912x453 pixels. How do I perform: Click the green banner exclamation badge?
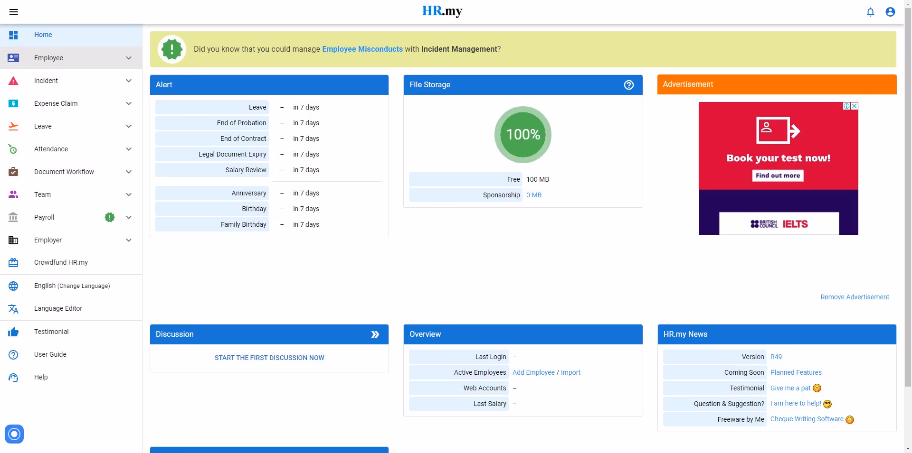tap(172, 49)
